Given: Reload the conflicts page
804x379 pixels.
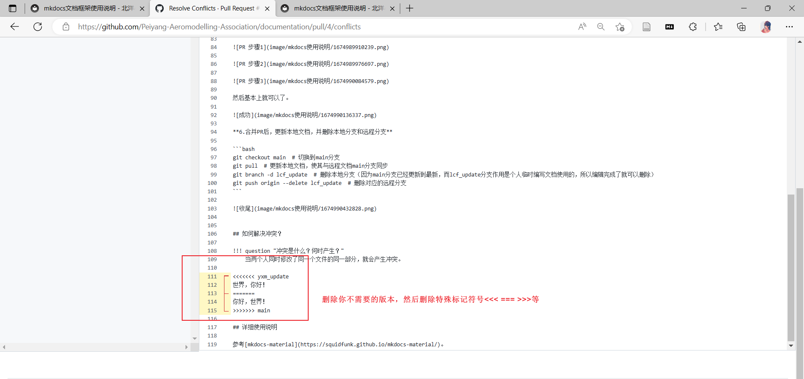Looking at the screenshot, I should (38, 26).
